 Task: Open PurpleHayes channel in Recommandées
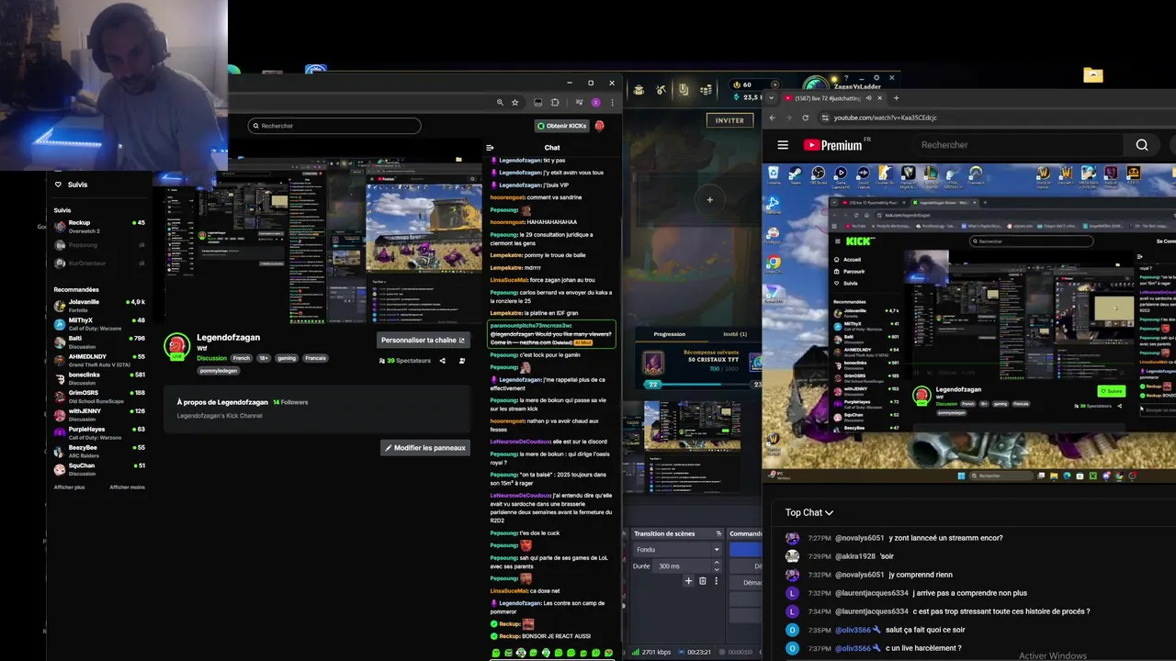(99, 432)
